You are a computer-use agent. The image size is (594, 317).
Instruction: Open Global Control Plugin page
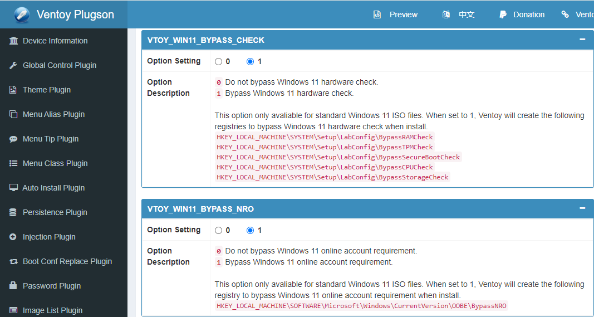click(60, 65)
